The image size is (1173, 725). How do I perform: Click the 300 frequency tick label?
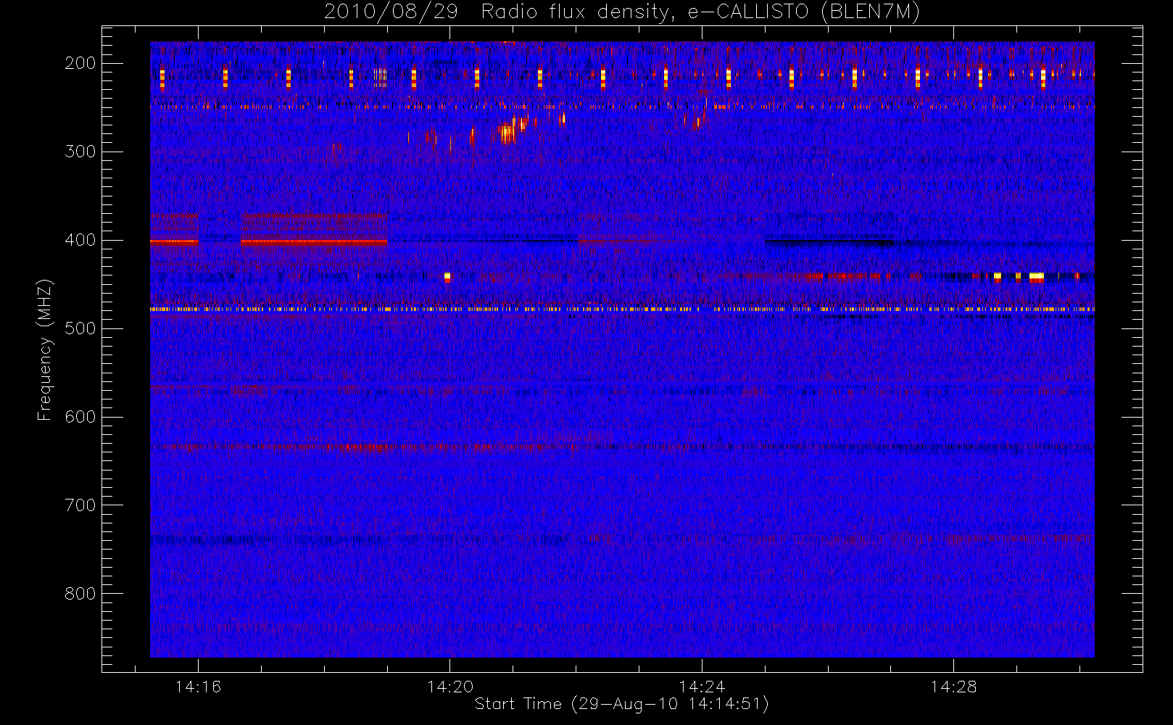pos(80,152)
